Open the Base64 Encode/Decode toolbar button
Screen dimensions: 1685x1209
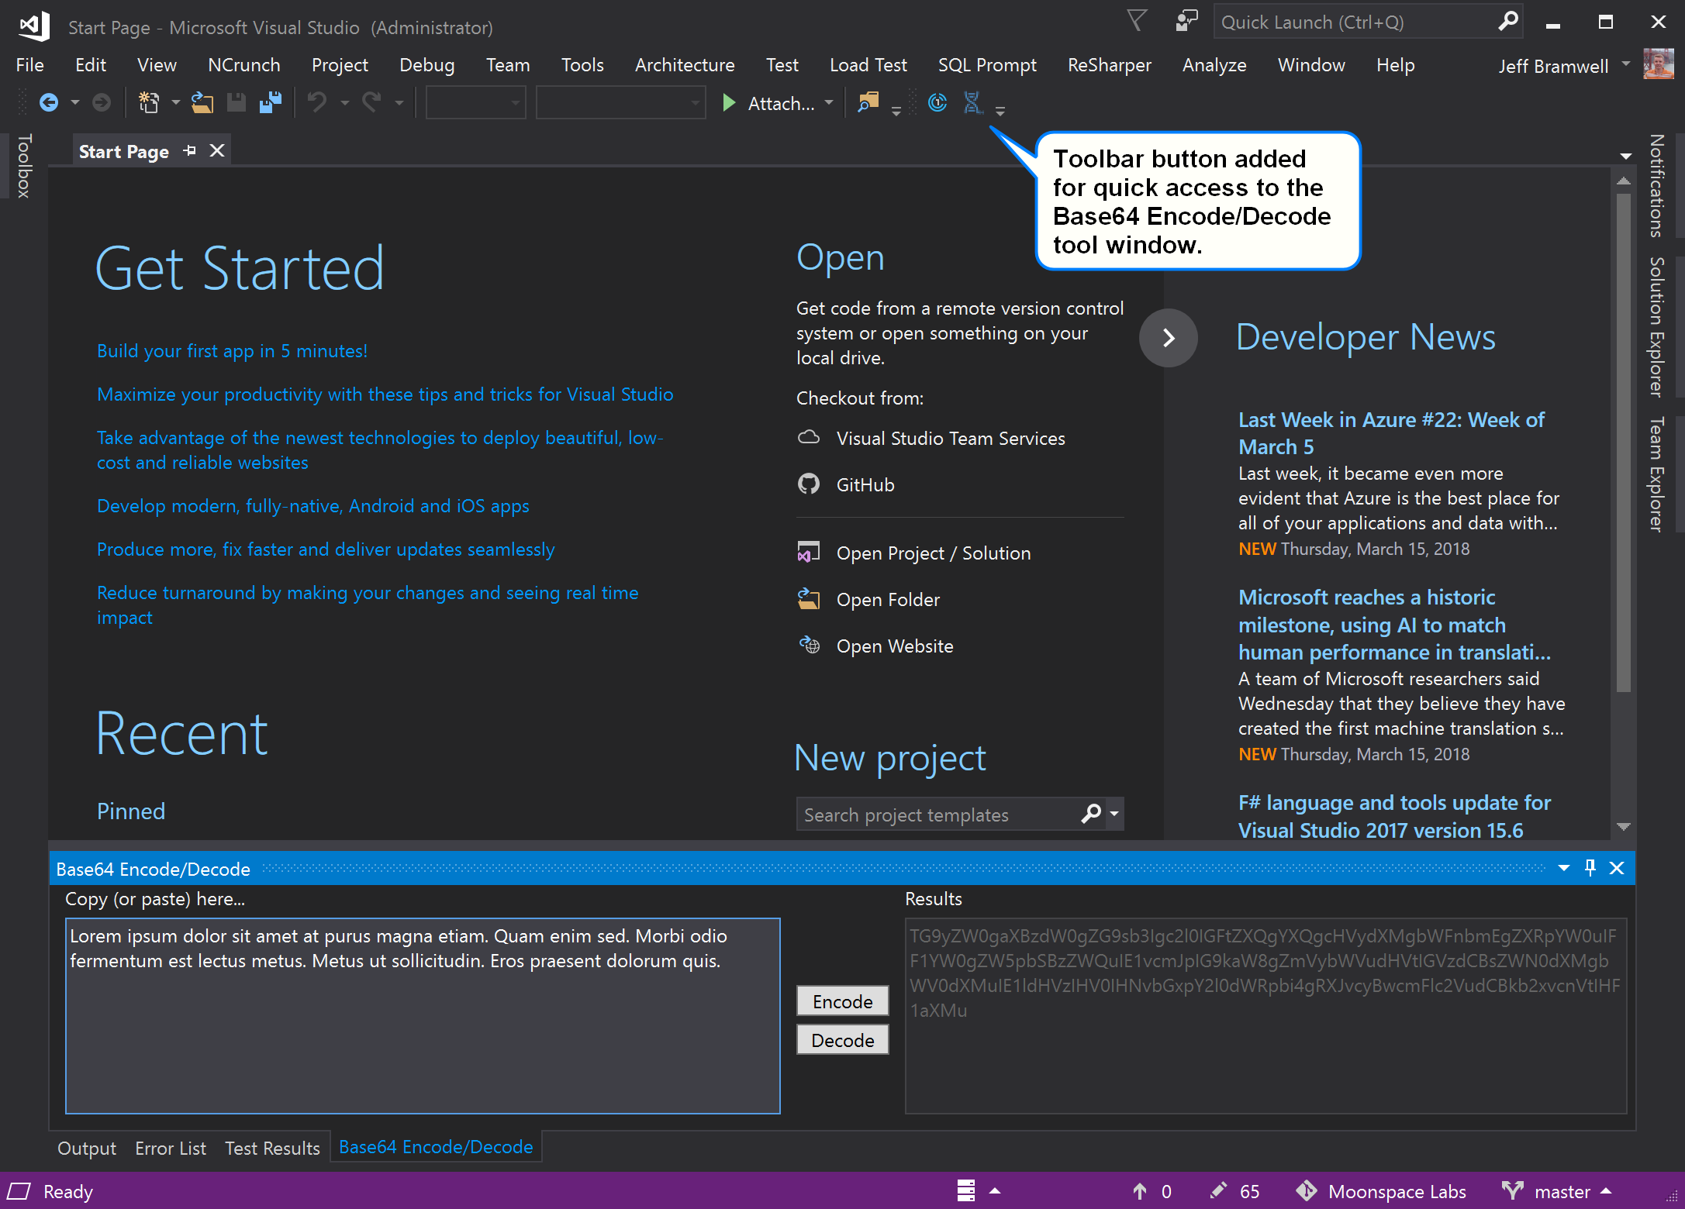coord(972,102)
